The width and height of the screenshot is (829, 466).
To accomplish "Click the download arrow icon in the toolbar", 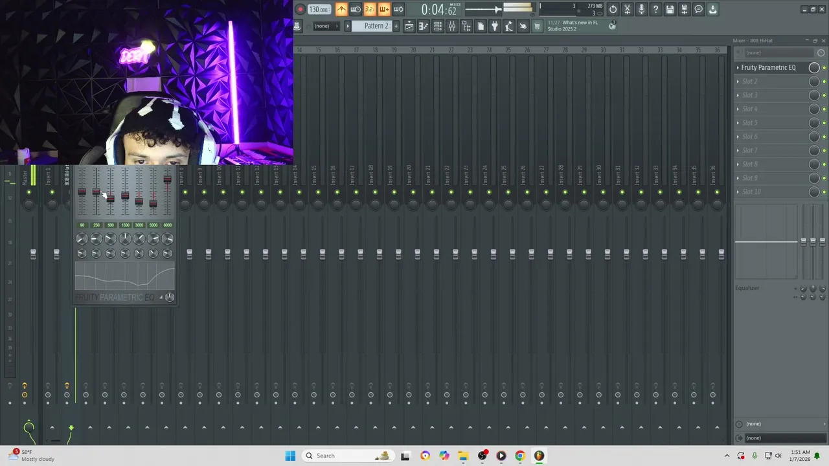I will point(712,9).
